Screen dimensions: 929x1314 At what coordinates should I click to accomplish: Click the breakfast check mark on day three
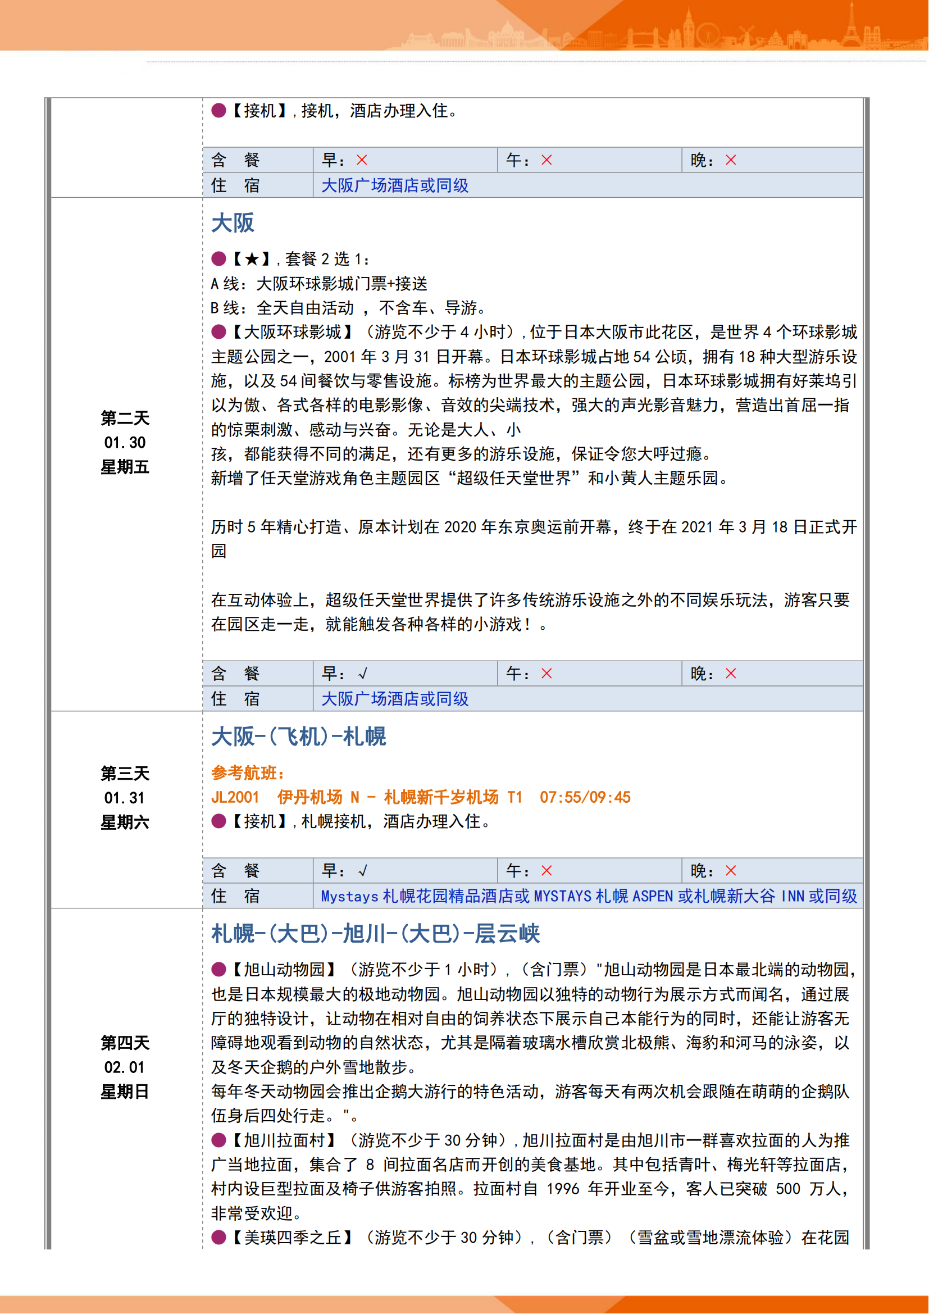[x=362, y=870]
